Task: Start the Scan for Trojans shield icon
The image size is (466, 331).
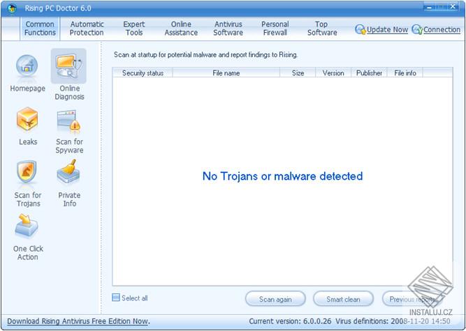Action: [x=27, y=172]
